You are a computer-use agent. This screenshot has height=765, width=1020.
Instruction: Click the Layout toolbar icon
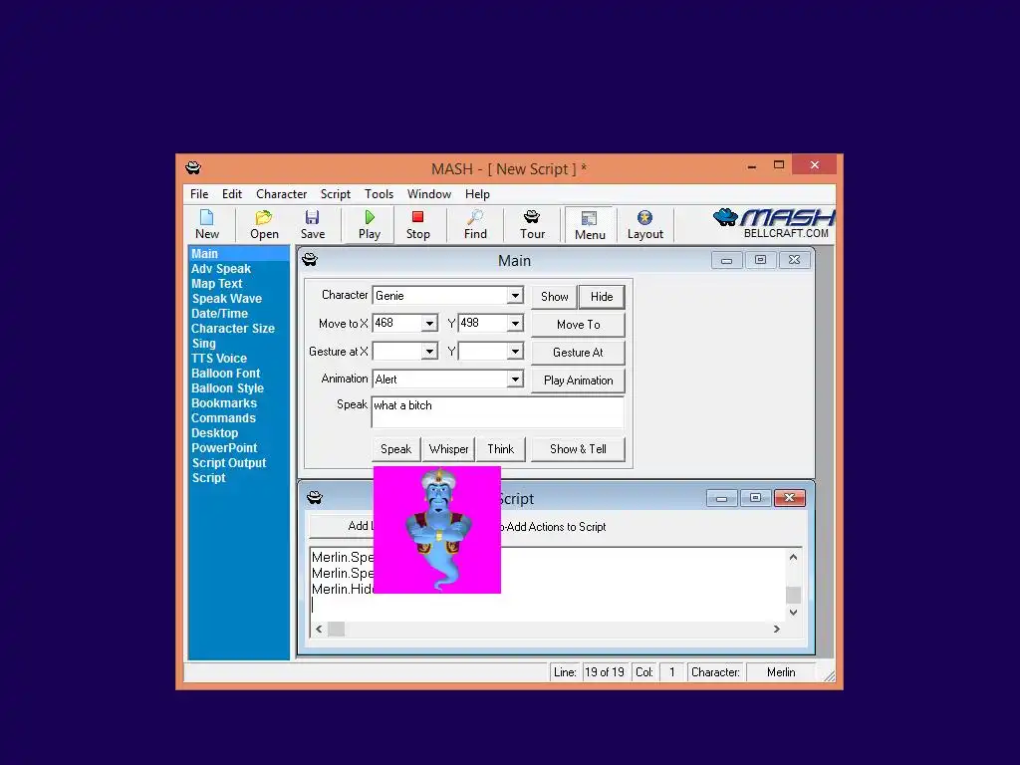point(644,224)
